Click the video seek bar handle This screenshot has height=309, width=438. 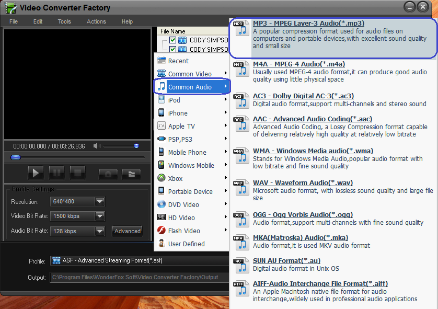[x=16, y=157]
